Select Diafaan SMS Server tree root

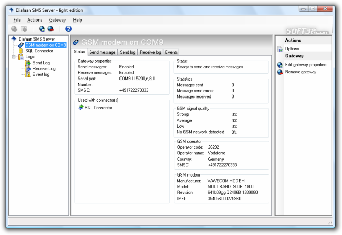tap(37, 39)
